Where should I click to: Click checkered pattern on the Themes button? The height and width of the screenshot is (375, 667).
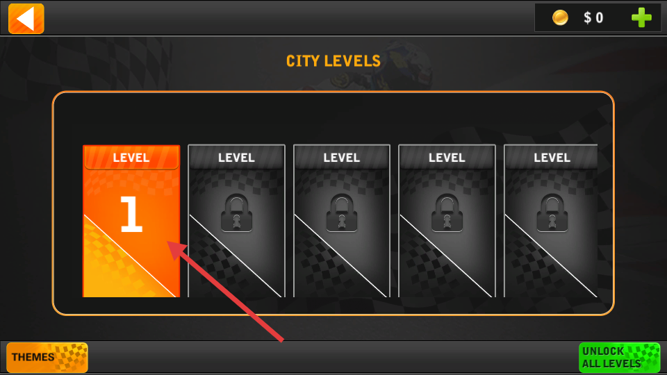click(x=72, y=357)
